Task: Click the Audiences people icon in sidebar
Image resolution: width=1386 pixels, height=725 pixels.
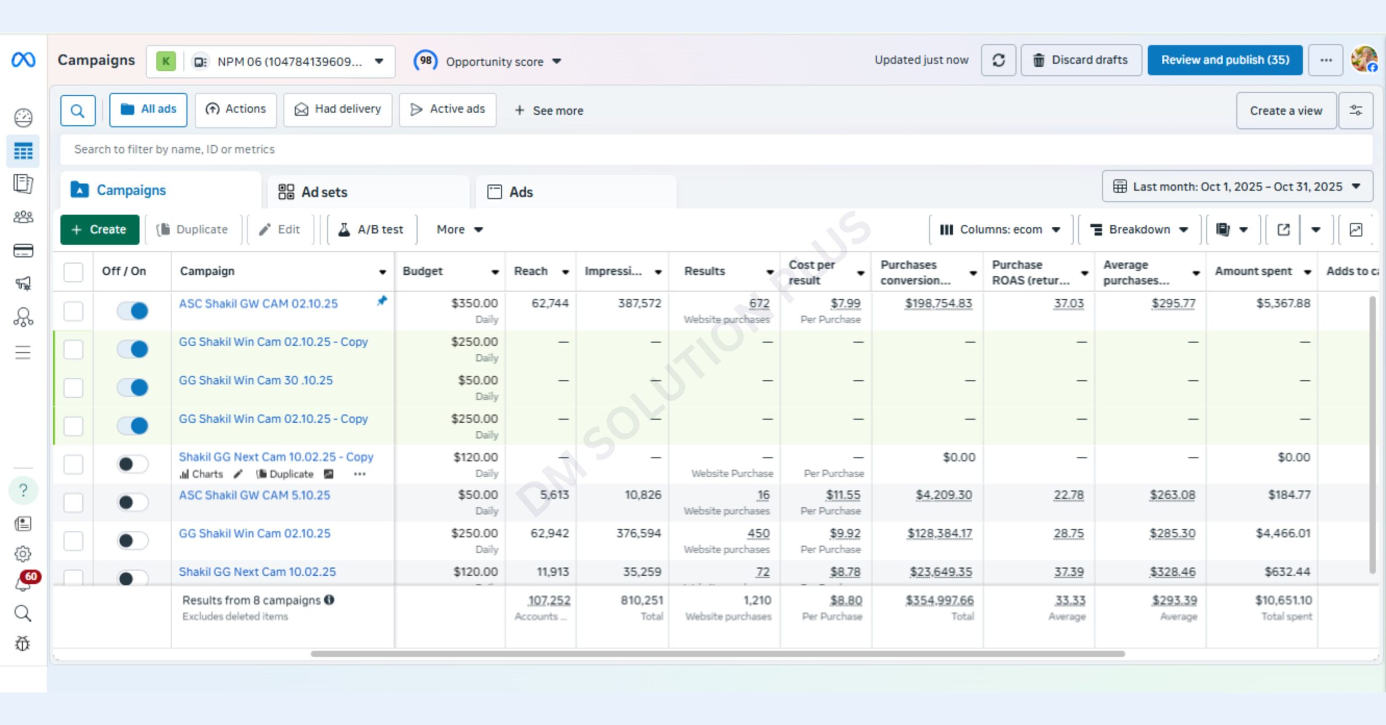Action: [23, 217]
